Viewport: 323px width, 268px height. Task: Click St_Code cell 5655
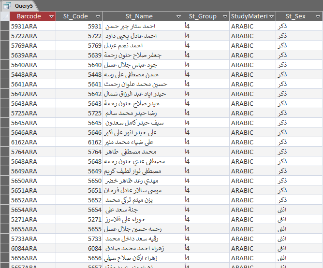79,229
